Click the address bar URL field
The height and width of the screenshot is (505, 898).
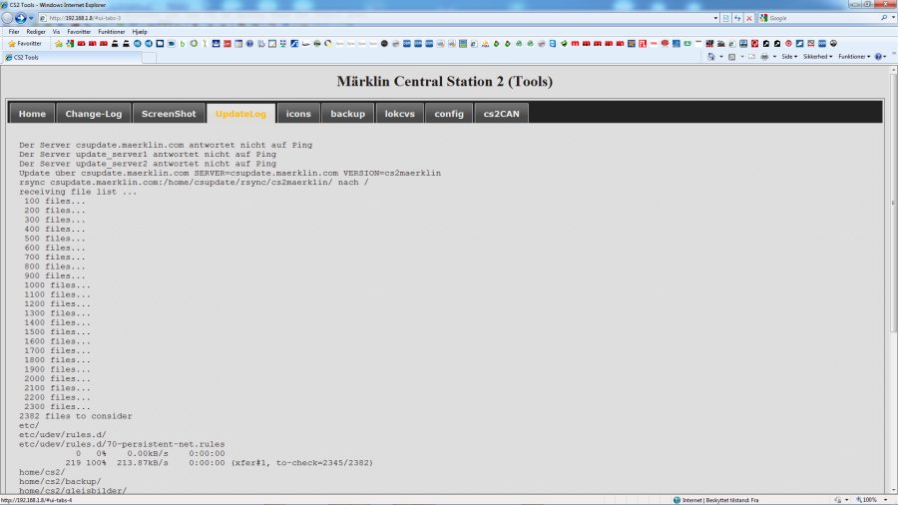[375, 18]
